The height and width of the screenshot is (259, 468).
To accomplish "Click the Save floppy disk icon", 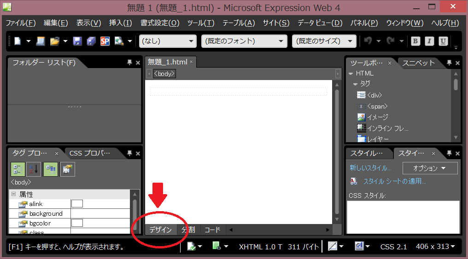I will [x=77, y=41].
